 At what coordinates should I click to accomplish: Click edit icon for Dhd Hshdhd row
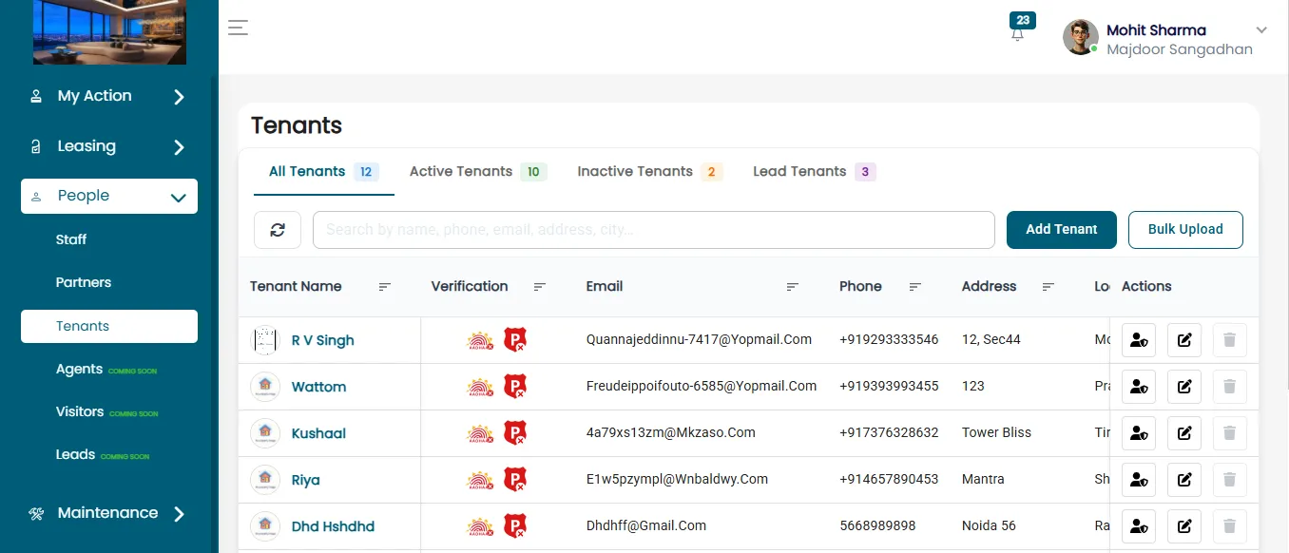[x=1184, y=526]
